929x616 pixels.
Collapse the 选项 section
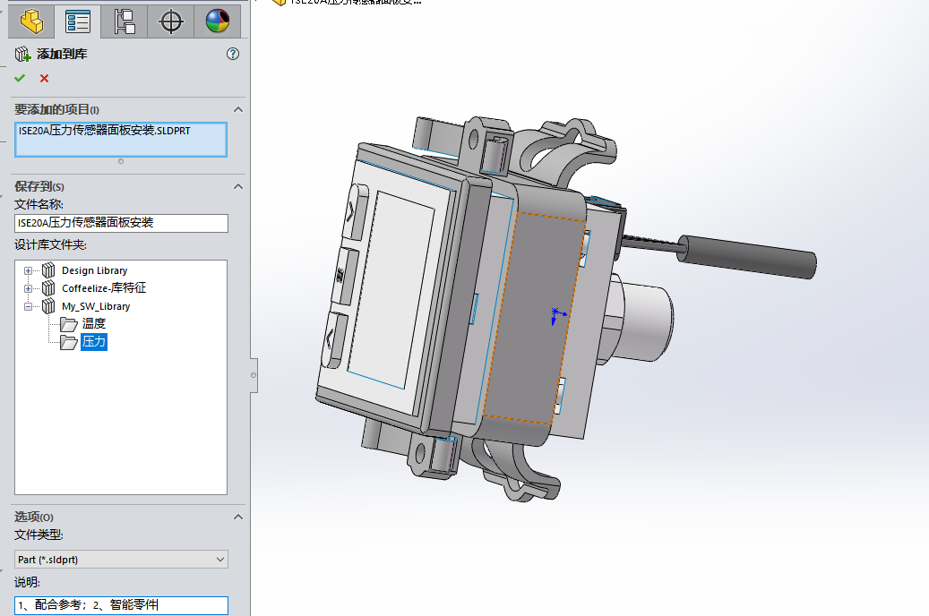tap(237, 517)
